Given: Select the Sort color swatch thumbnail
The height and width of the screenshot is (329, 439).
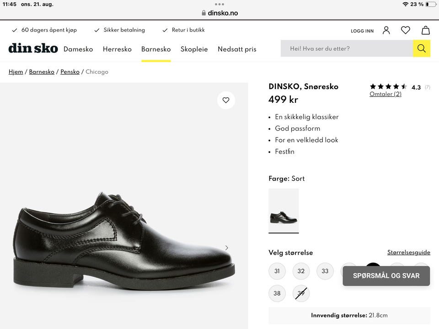Looking at the screenshot, I should pos(284,211).
